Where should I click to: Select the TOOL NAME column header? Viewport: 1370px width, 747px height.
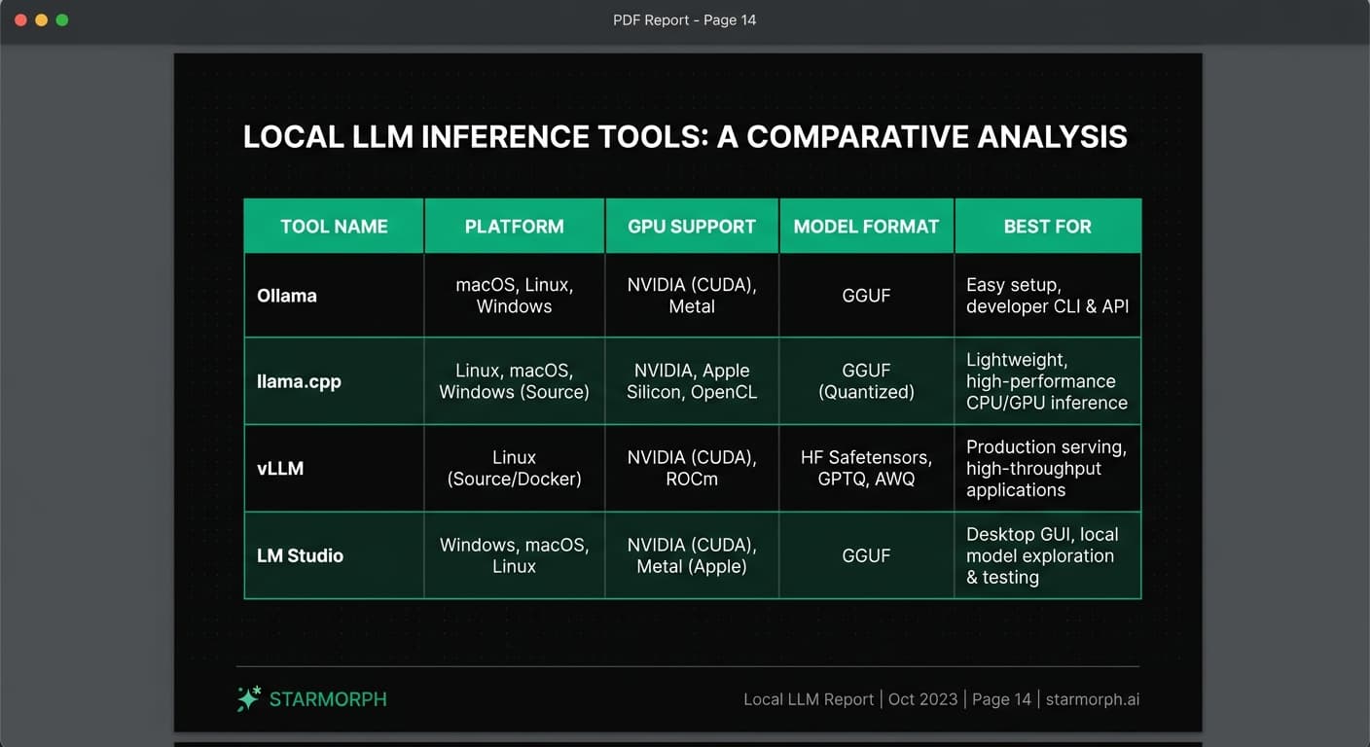point(334,227)
